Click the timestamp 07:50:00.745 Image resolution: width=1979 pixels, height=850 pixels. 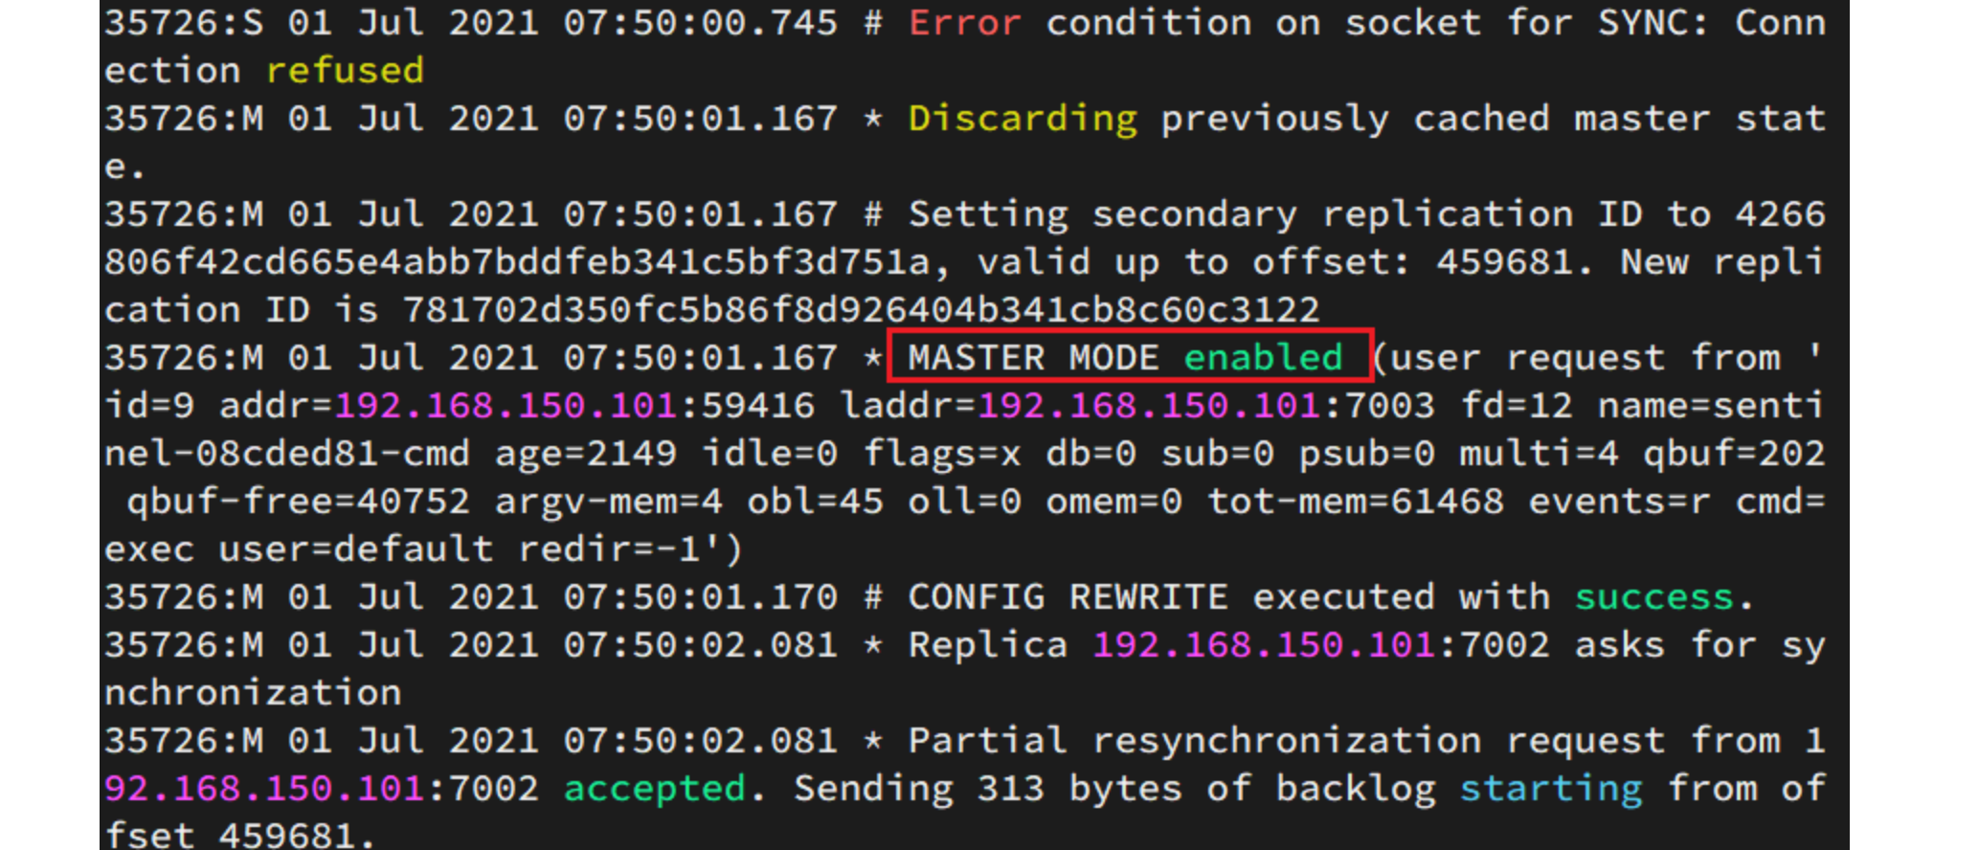pos(701,22)
